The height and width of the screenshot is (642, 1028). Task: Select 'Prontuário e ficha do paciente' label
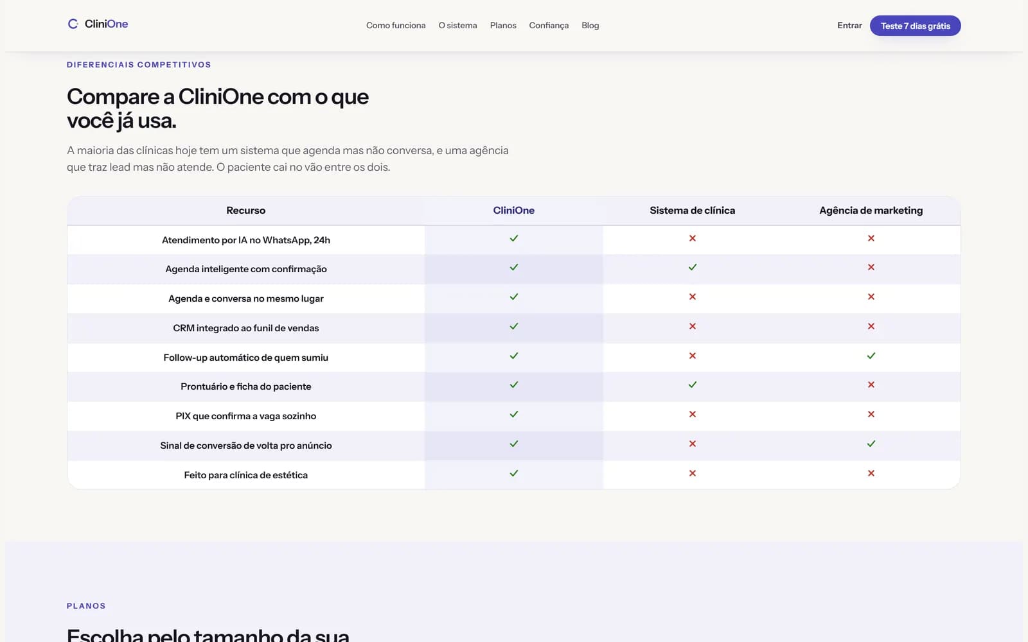[x=246, y=386]
